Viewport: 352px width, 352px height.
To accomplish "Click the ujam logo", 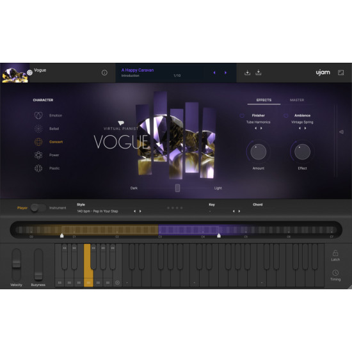I will [323, 72].
